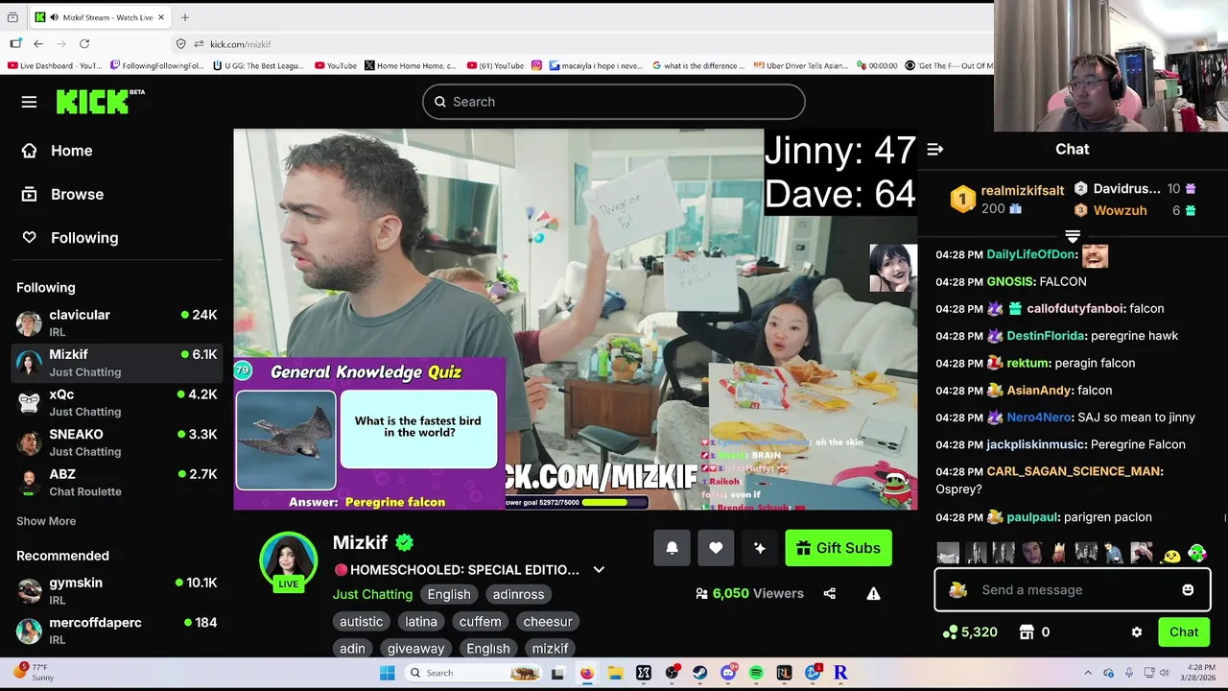This screenshot has width=1228, height=691.
Task: Click the search magnifier icon in Kick search
Action: (x=440, y=102)
